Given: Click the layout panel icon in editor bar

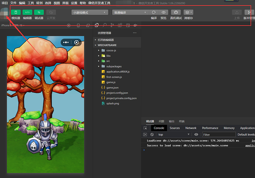Looking at the screenshot, I should [x=128, y=25].
